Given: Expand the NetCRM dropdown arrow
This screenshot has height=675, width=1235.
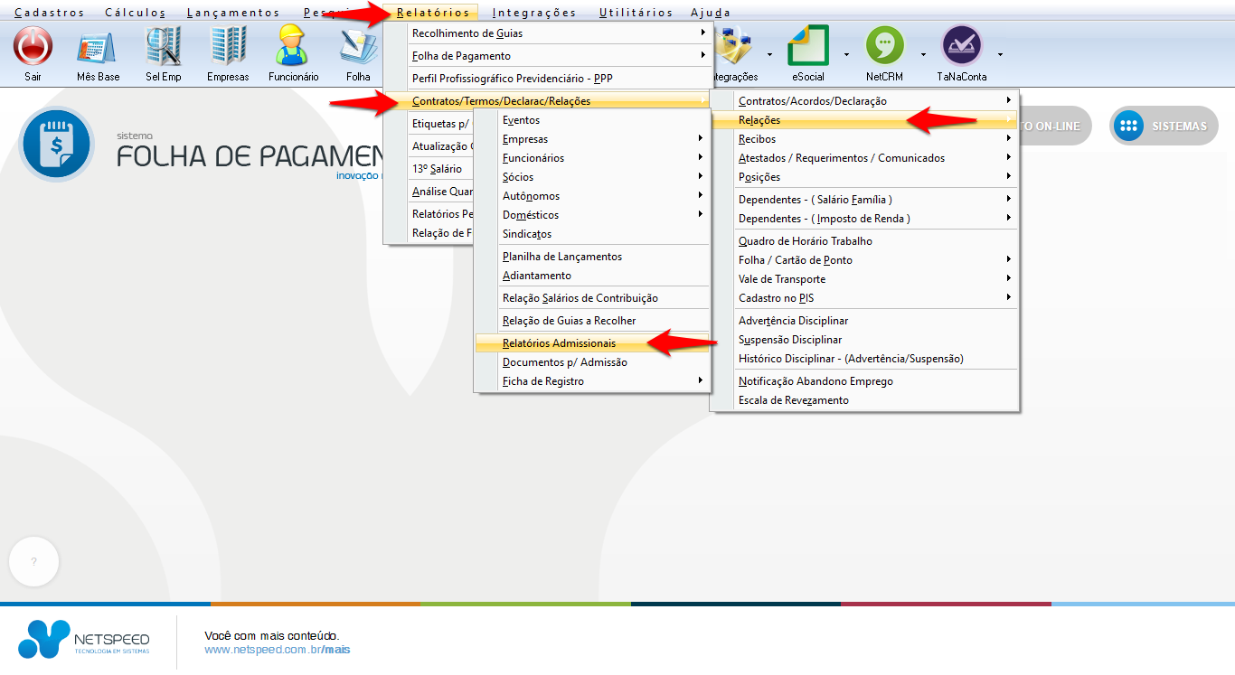Looking at the screenshot, I should [x=923, y=54].
